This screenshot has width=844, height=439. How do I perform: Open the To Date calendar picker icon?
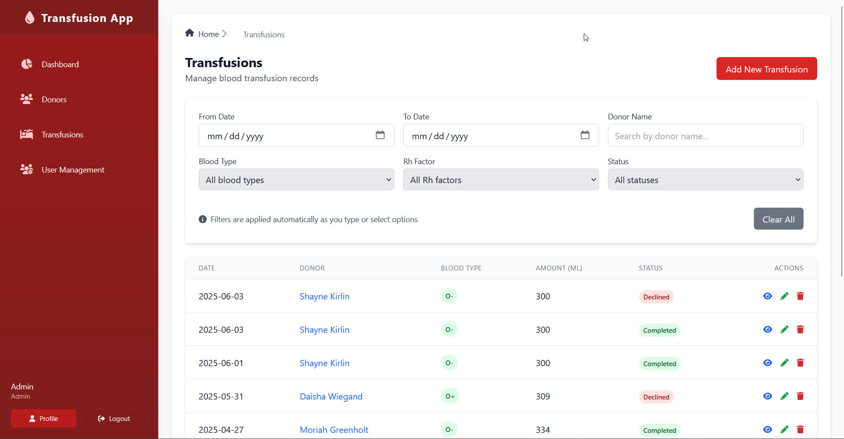point(585,135)
